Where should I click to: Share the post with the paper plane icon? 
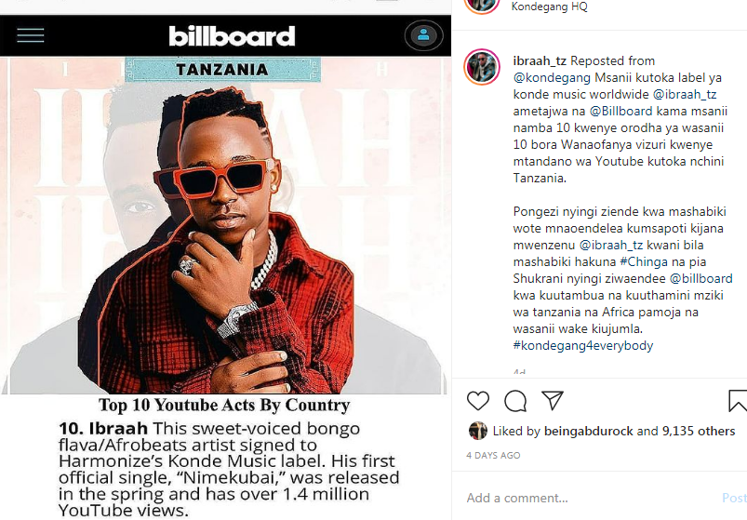pos(553,401)
